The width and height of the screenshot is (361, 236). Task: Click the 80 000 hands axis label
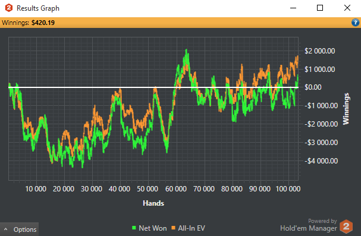click(x=232, y=189)
